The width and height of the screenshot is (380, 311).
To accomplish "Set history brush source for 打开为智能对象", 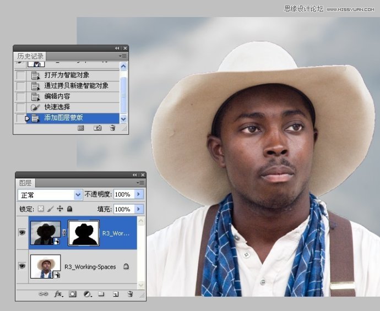I will click(20, 75).
